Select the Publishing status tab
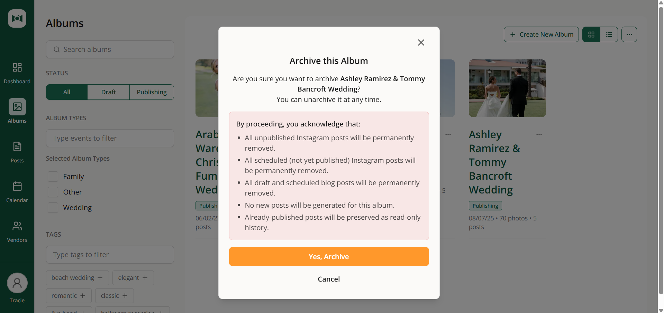This screenshot has height=313, width=664. (x=152, y=92)
